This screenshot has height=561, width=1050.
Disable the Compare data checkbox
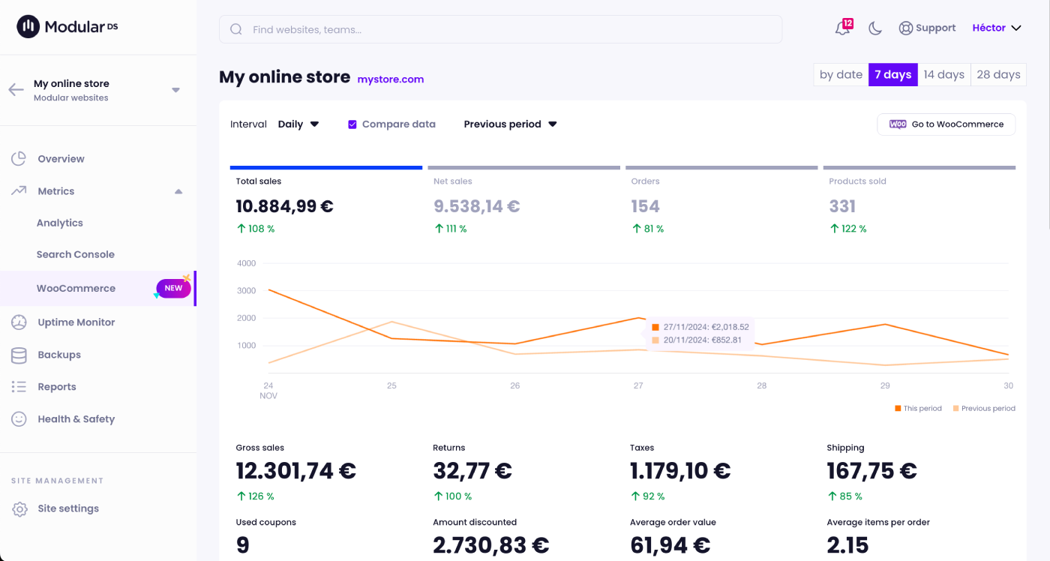[x=352, y=124]
